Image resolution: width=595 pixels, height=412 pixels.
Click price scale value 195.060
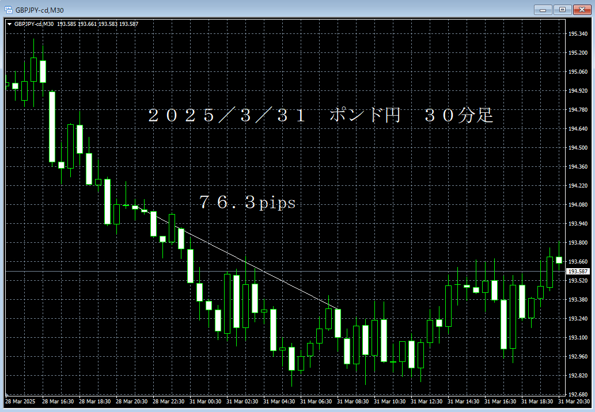(x=578, y=71)
